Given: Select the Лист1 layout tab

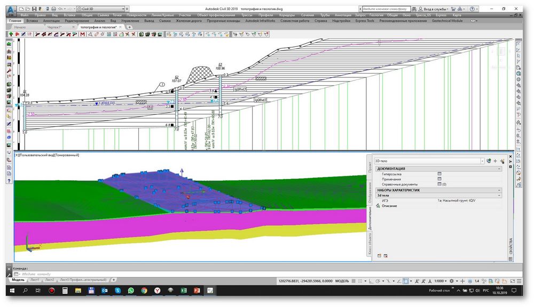Looking at the screenshot, I should (x=34, y=280).
